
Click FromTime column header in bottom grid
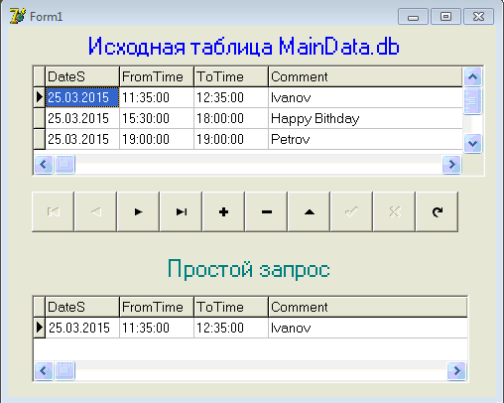click(157, 307)
